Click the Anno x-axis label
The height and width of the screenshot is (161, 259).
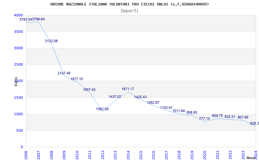[x=251, y=158]
